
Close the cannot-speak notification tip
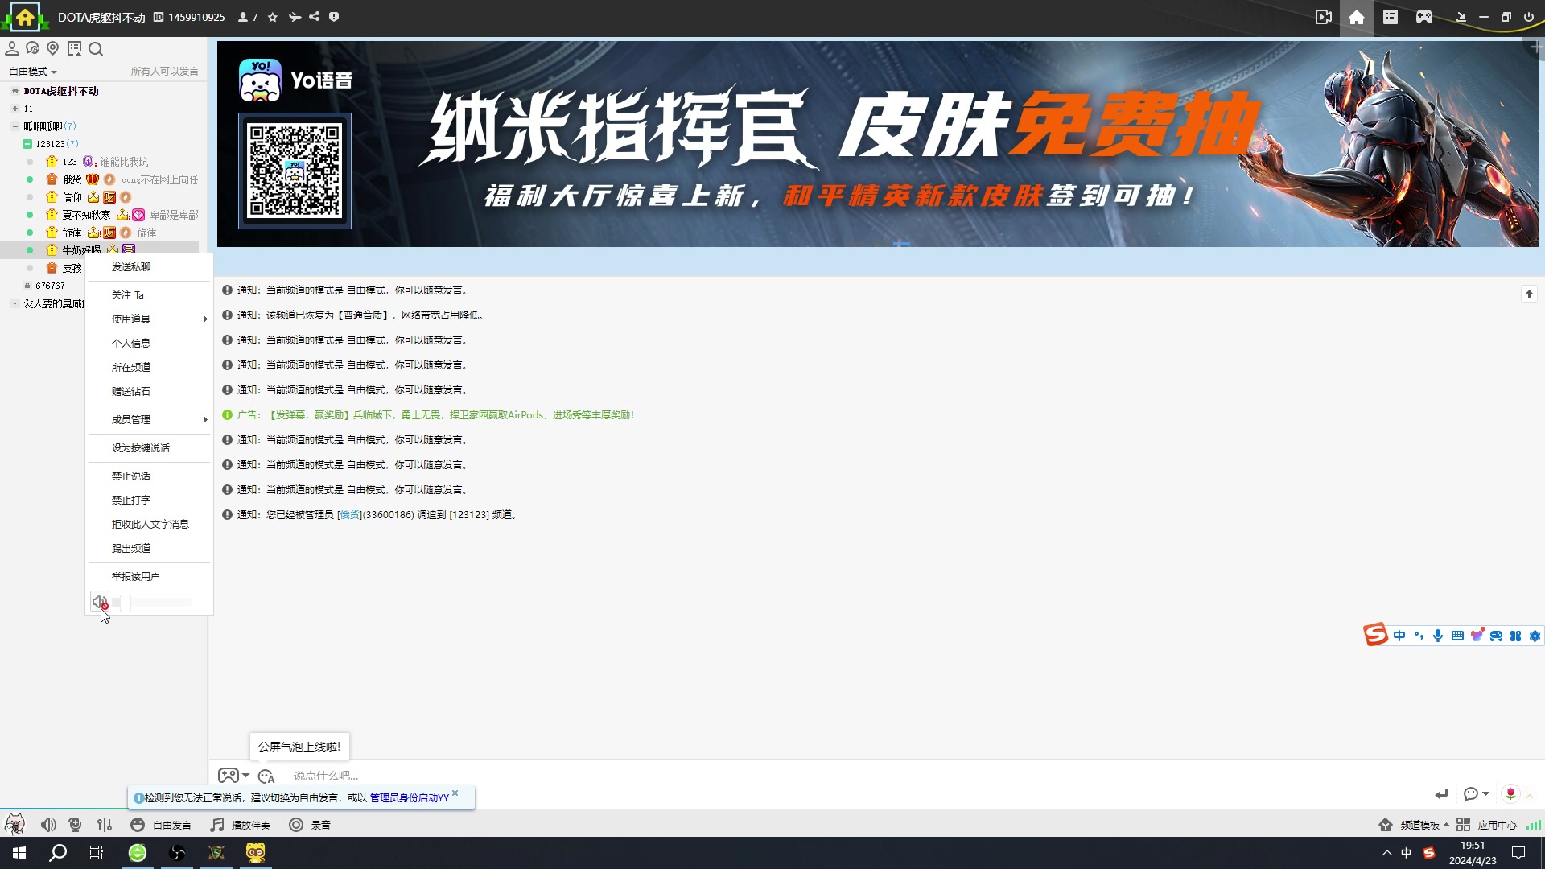(x=455, y=793)
